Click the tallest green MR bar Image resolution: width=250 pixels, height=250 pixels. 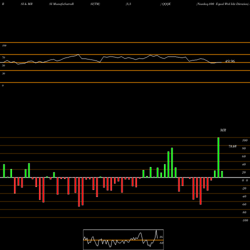point(218,157)
